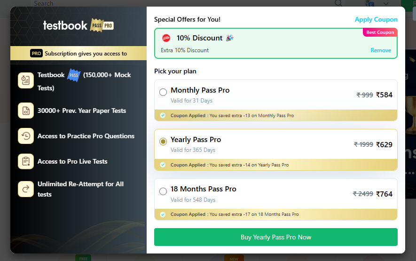Remove the applied 10% discount coupon

[x=381, y=50]
